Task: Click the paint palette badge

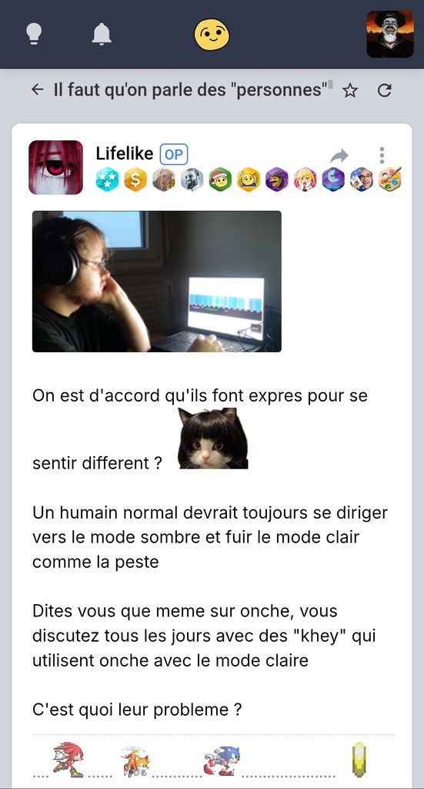Action: pyautogui.click(x=390, y=179)
